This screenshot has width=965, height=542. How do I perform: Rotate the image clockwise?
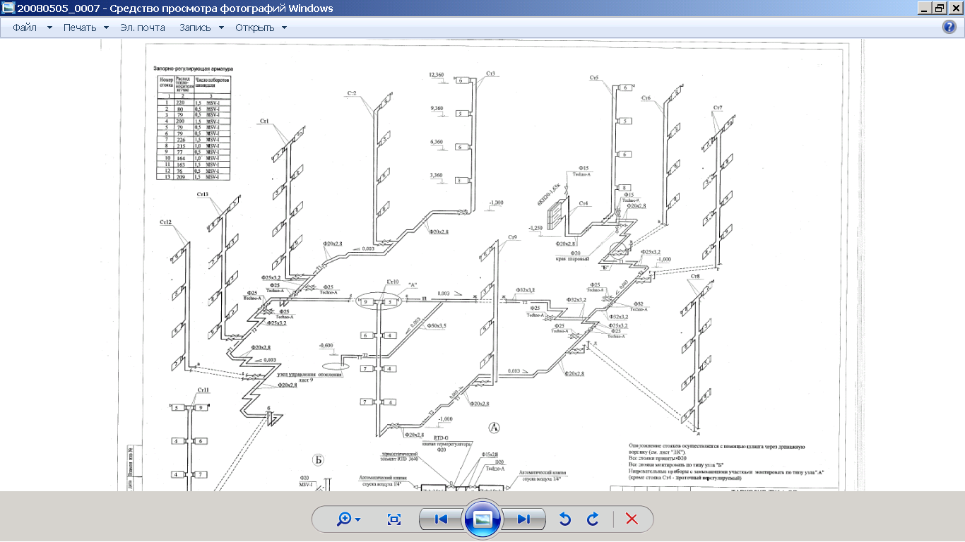tap(593, 519)
